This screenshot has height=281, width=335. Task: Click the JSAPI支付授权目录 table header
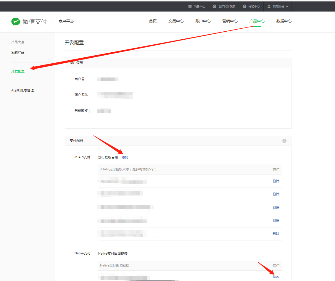[128, 169]
